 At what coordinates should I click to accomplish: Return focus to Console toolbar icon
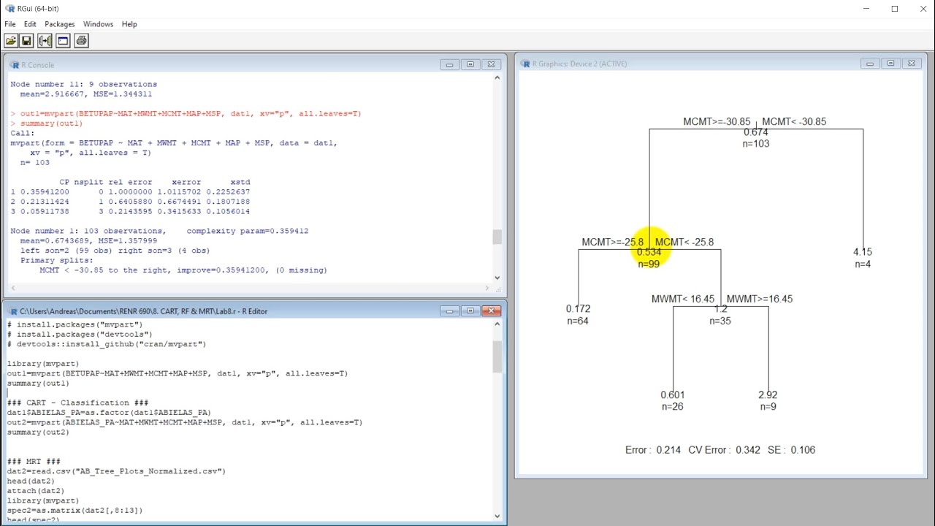point(63,41)
